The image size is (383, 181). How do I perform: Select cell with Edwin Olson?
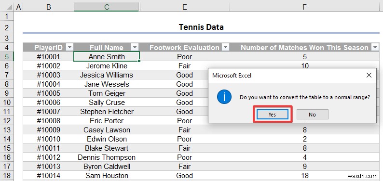point(107,139)
